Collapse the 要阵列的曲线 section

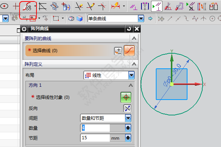click(x=134, y=39)
